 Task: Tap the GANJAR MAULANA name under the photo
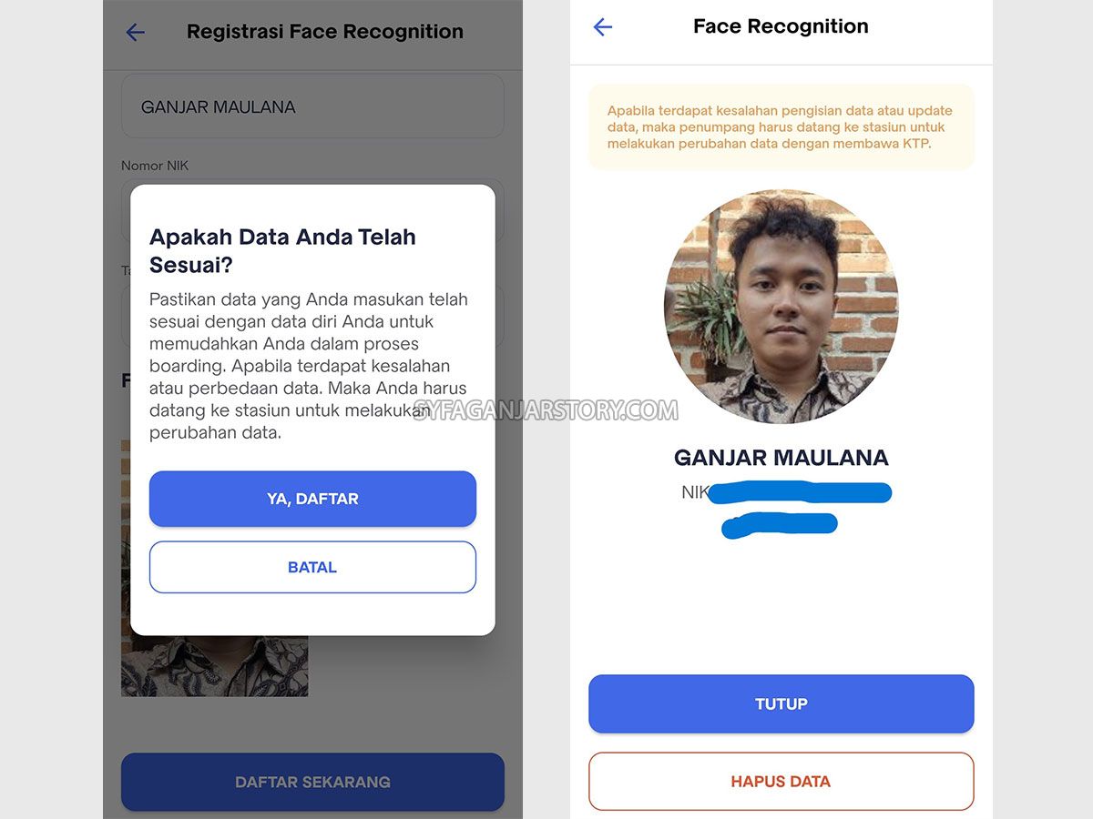pos(781,458)
